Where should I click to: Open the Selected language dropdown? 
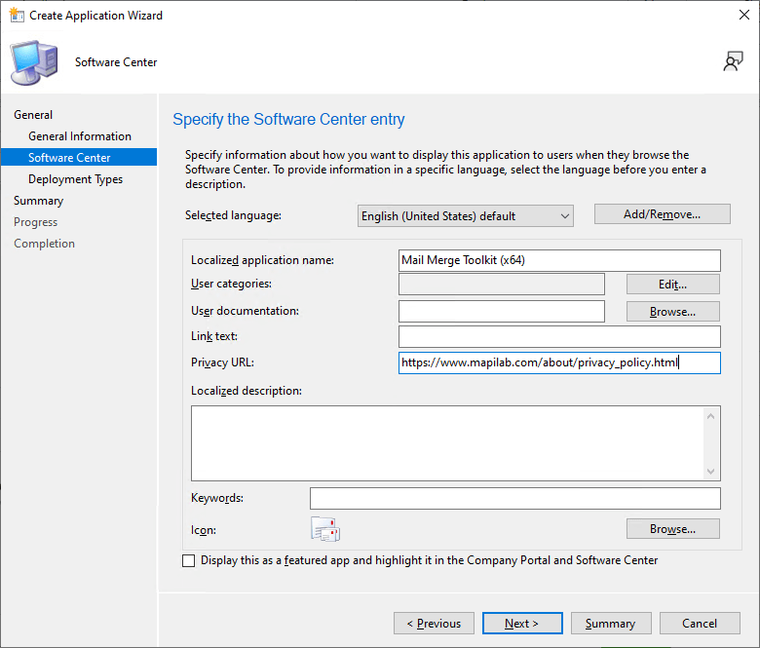tap(466, 215)
